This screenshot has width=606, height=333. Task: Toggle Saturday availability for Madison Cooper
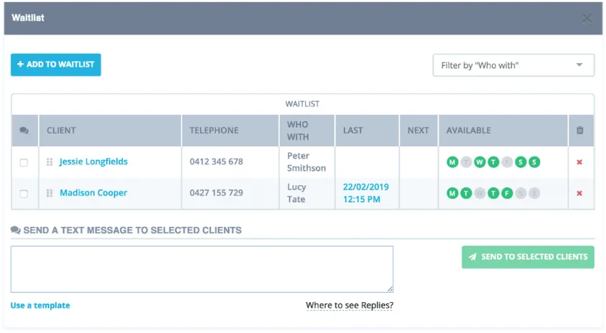click(521, 193)
